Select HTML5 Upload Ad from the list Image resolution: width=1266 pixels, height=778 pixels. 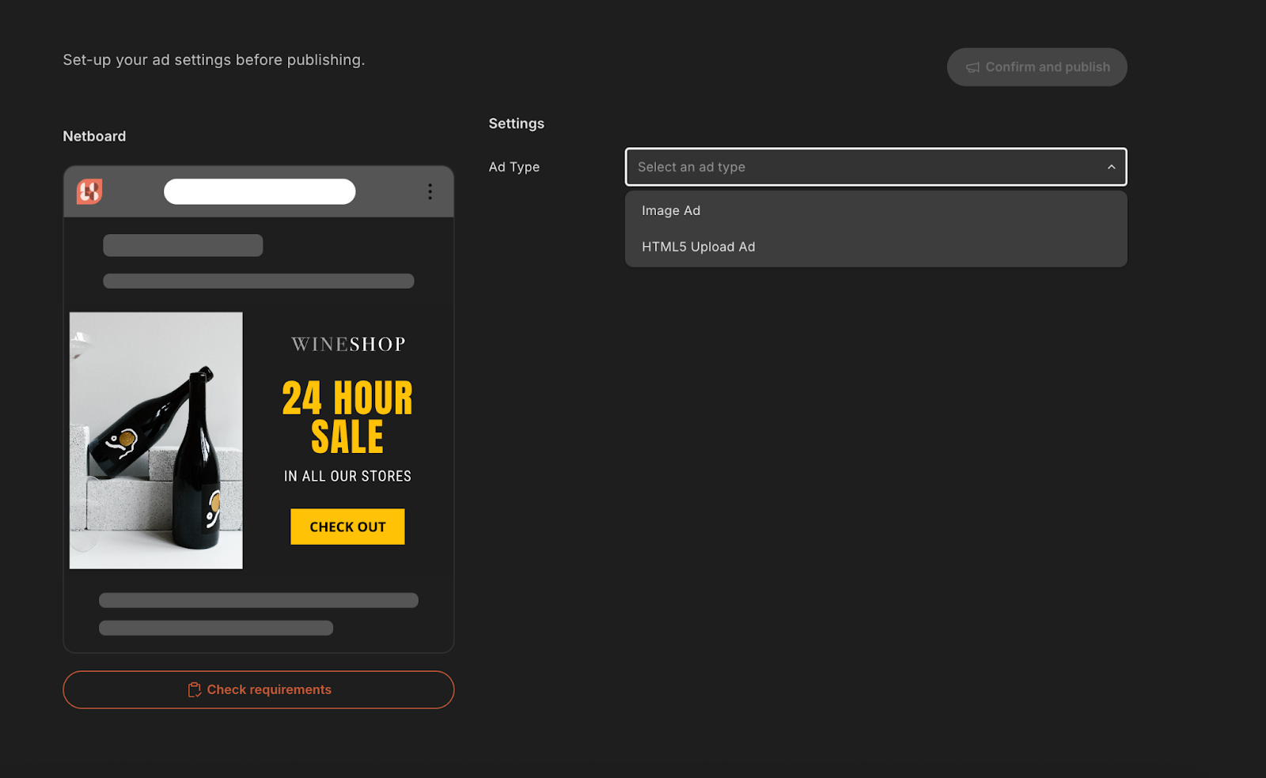tap(698, 247)
